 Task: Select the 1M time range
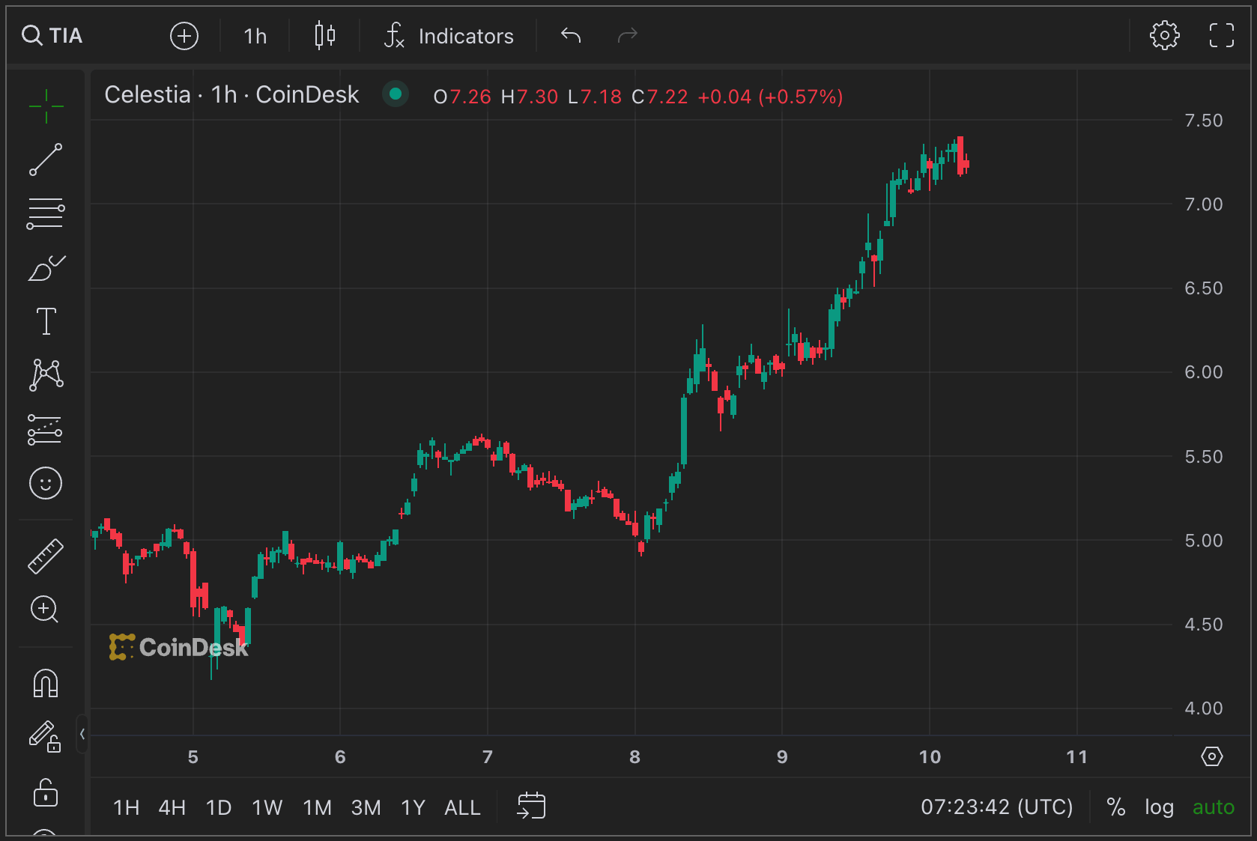318,807
